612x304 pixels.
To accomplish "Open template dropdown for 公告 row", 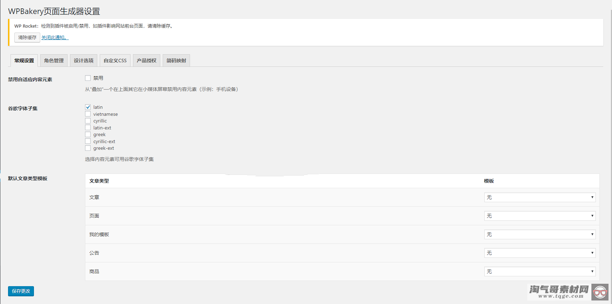I will (x=540, y=253).
